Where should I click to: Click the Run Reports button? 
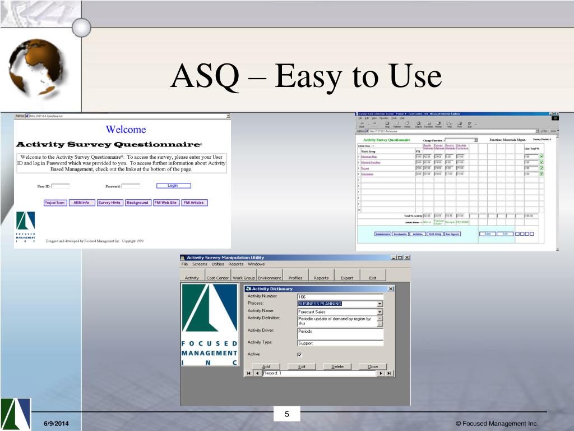pos(452,234)
